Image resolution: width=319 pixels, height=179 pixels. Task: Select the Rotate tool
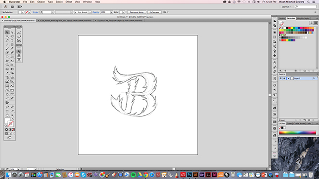click(7, 57)
